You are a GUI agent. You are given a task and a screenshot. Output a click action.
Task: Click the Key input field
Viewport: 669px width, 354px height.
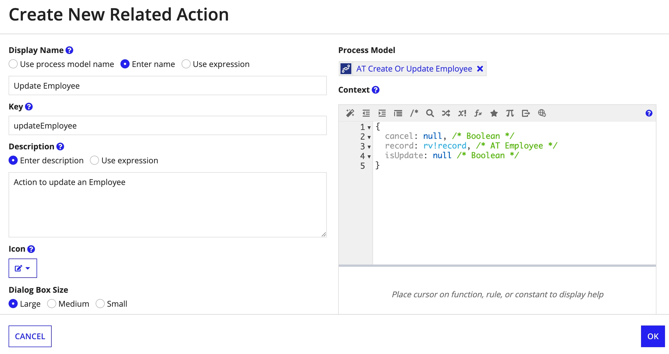(x=168, y=125)
